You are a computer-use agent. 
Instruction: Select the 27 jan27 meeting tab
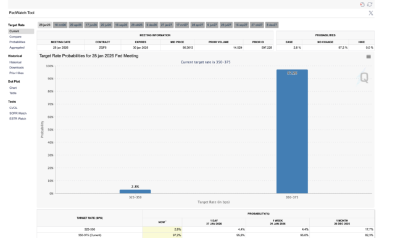click(167, 25)
